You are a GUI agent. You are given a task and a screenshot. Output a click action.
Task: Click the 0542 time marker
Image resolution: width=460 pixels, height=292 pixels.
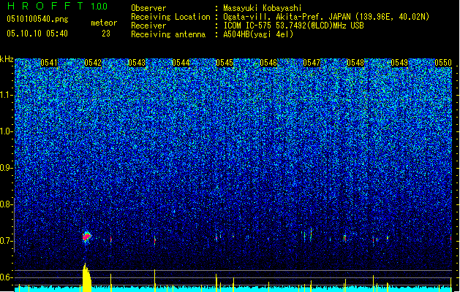pos(93,63)
